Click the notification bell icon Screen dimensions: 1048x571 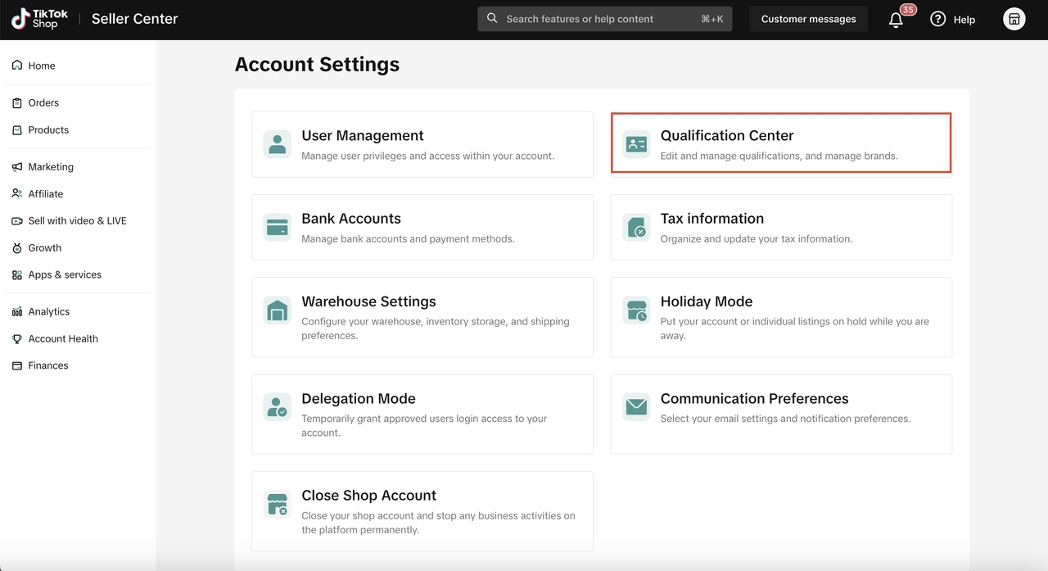pos(896,20)
